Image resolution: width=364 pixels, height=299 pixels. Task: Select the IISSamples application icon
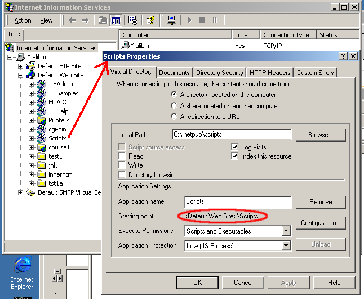point(42,93)
